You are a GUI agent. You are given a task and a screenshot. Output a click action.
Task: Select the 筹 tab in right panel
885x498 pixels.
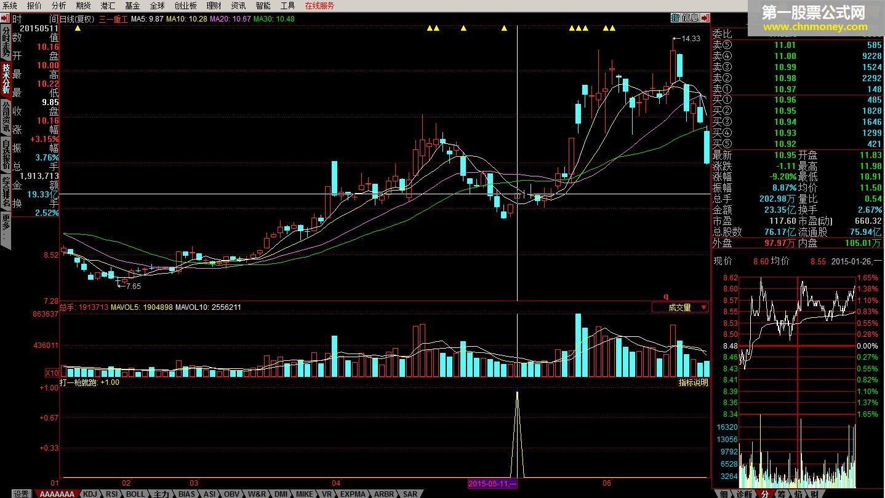pos(781,494)
